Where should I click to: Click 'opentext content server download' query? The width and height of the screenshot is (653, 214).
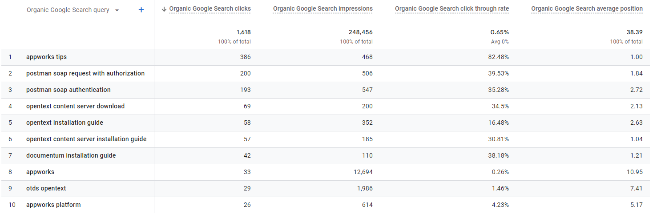click(x=75, y=106)
